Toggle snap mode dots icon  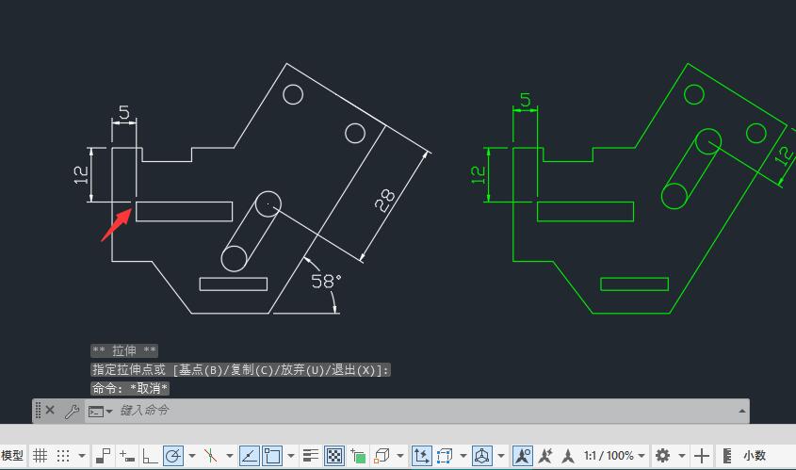pyautogui.click(x=63, y=456)
